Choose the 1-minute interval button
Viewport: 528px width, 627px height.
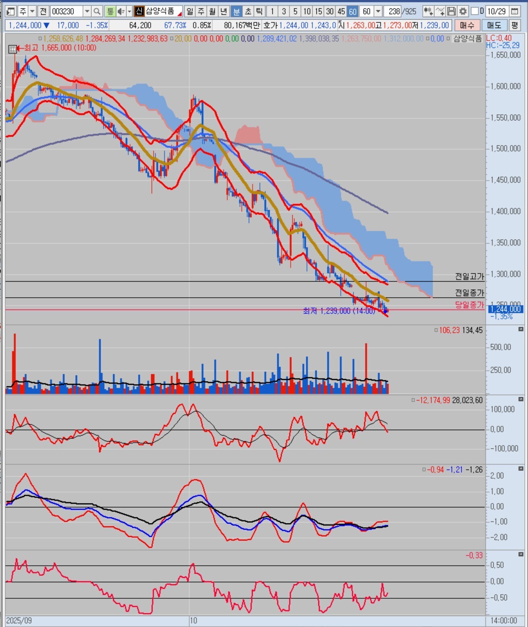tap(272, 11)
